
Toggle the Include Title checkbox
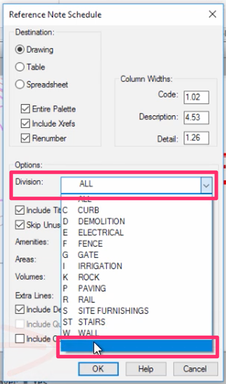click(x=20, y=210)
